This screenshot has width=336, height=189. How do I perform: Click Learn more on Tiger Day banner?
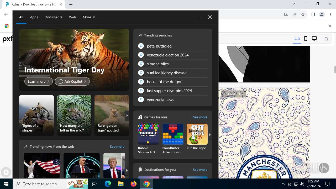coord(39,81)
